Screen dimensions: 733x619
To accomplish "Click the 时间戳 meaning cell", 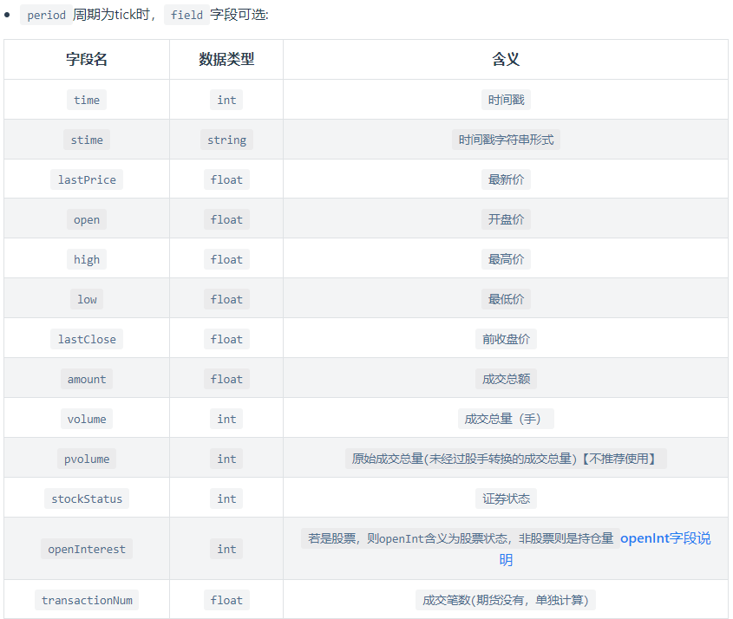I will [506, 100].
